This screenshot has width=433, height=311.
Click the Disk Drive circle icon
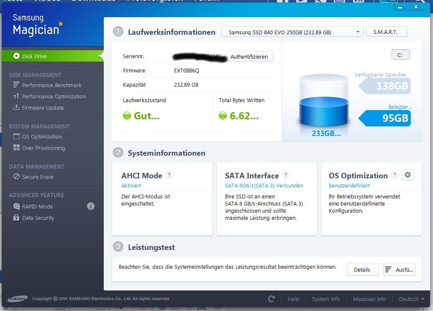click(16, 56)
